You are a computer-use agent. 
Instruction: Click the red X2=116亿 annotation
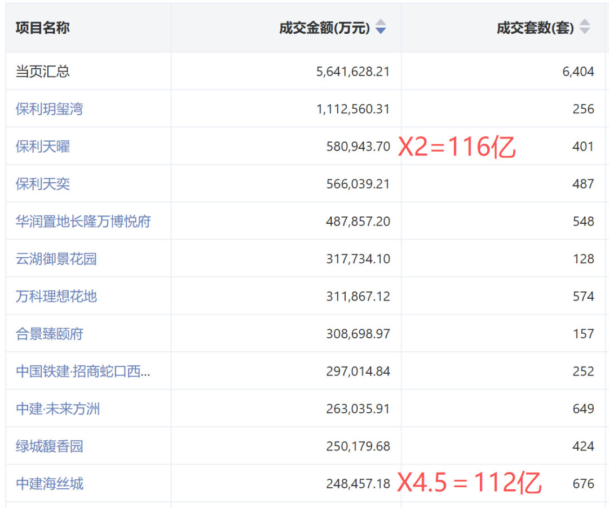(x=457, y=147)
